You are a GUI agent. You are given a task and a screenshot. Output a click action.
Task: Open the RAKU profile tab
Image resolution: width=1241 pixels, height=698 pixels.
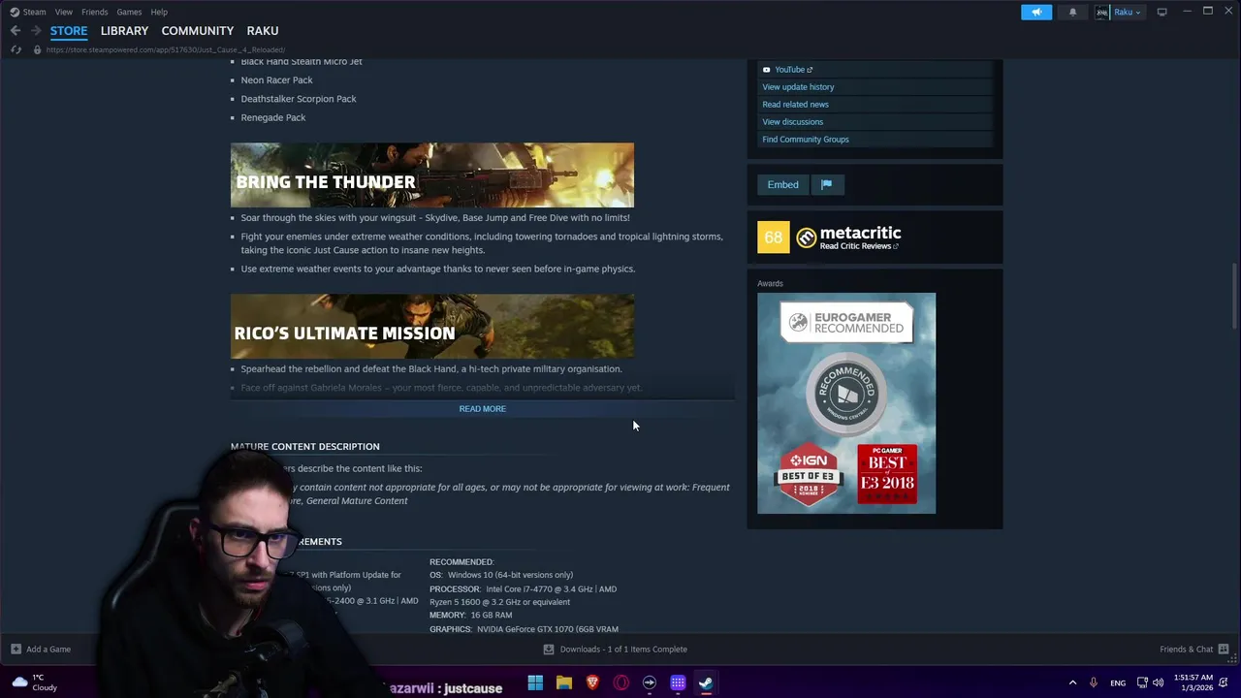point(262,31)
